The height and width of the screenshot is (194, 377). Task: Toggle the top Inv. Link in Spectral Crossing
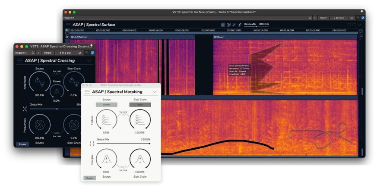57,72
